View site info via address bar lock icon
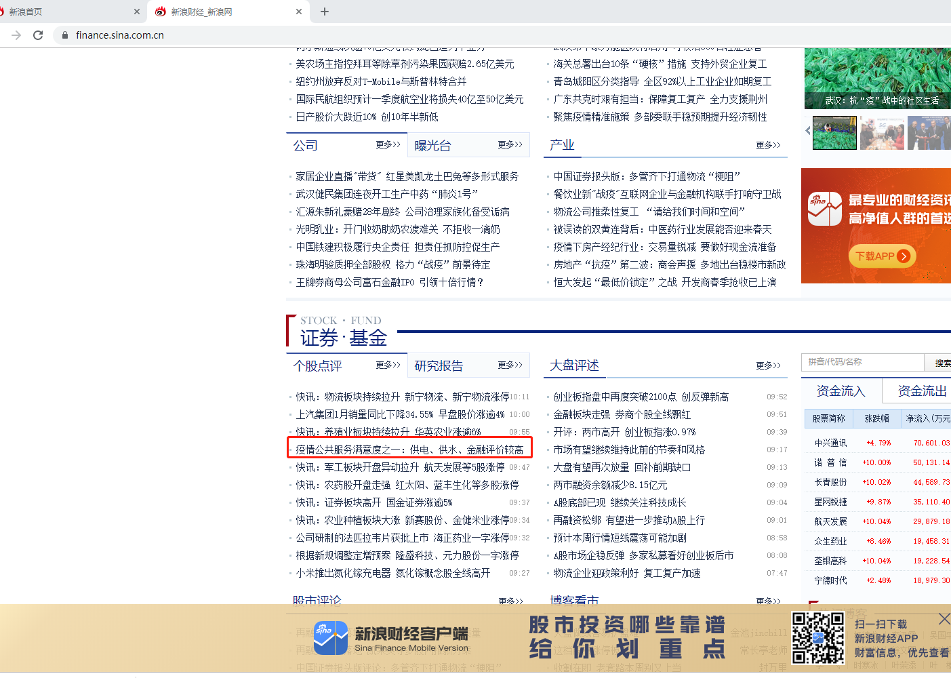The width and height of the screenshot is (951, 678). coord(65,35)
